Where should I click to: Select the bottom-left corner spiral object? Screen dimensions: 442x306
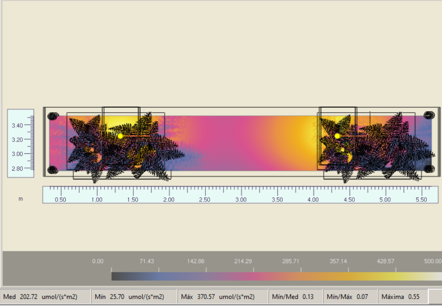52,169
